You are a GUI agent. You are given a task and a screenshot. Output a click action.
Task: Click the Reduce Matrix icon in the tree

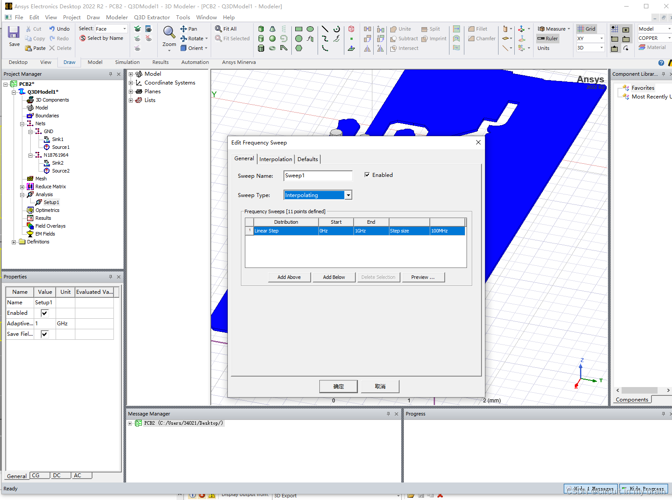pyautogui.click(x=30, y=187)
